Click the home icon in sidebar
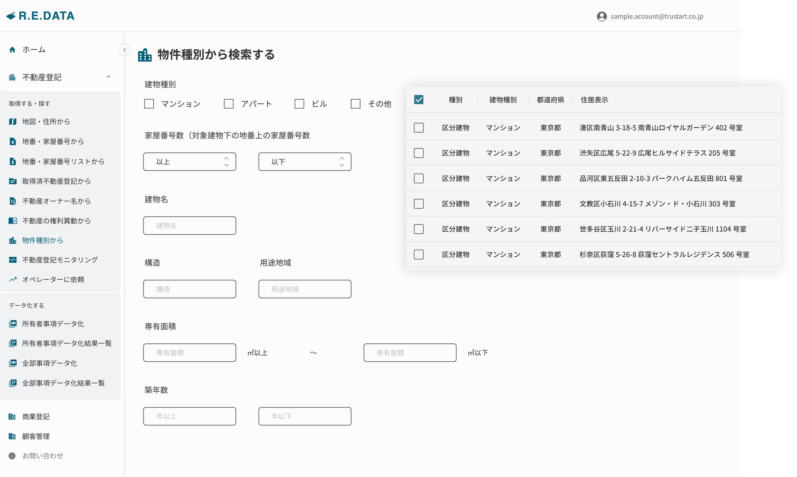 (12, 49)
